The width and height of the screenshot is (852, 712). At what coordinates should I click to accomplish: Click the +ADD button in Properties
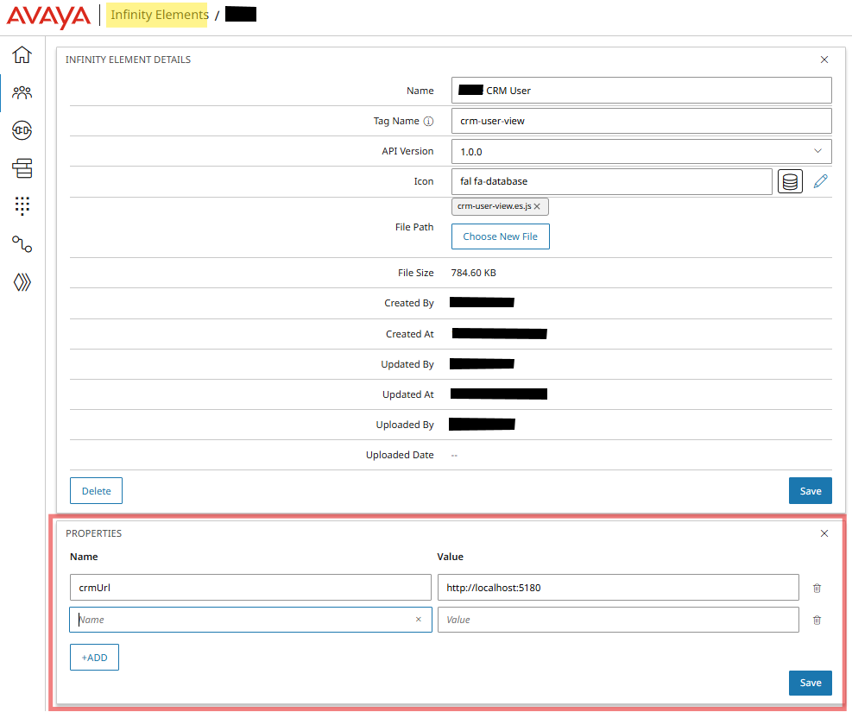94,657
